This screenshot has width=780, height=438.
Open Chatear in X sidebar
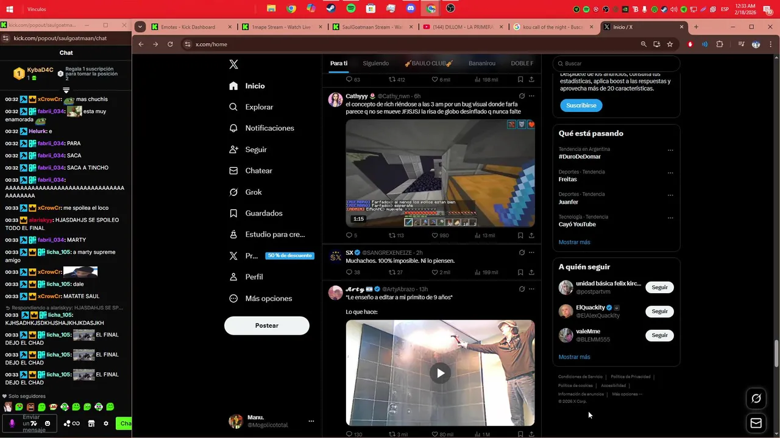[251, 171]
